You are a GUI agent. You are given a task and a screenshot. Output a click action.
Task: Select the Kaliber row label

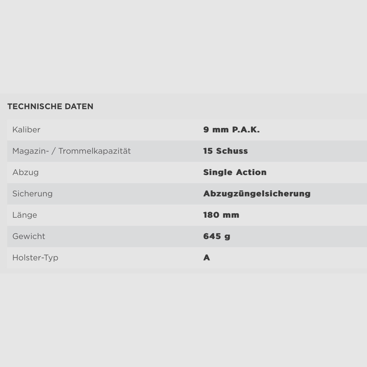pyautogui.click(x=26, y=130)
